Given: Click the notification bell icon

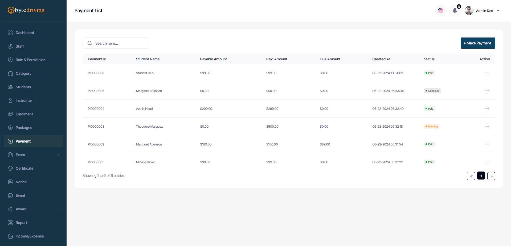Looking at the screenshot, I should [x=455, y=11].
